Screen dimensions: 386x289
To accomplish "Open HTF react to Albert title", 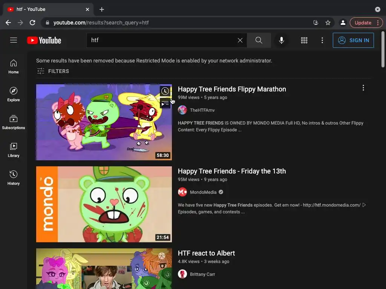I will click(x=206, y=253).
